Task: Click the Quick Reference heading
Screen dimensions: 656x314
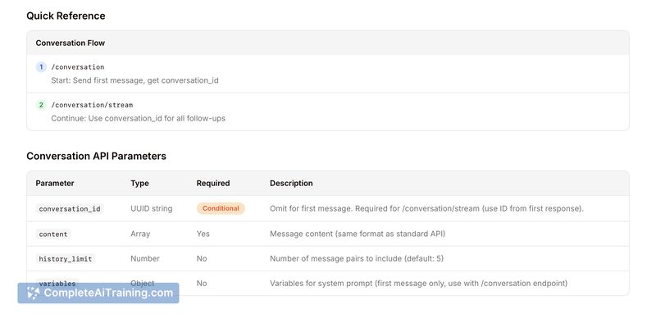Action: [x=66, y=16]
